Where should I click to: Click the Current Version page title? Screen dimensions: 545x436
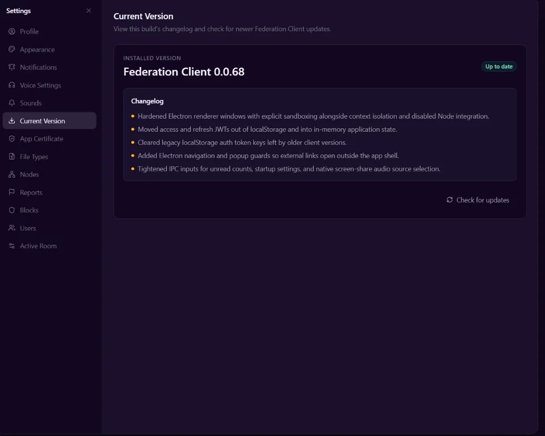(143, 16)
